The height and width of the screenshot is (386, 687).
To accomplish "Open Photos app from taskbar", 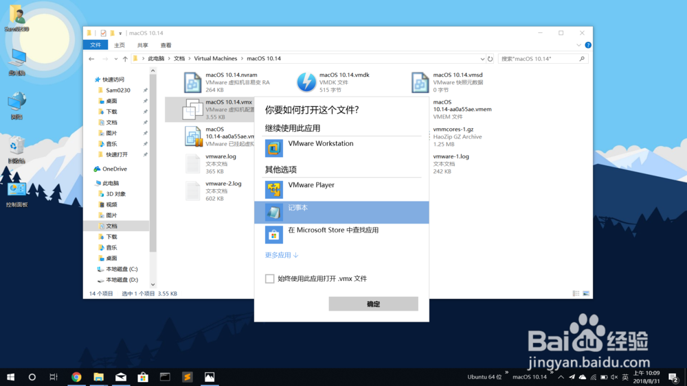I will tap(210, 377).
